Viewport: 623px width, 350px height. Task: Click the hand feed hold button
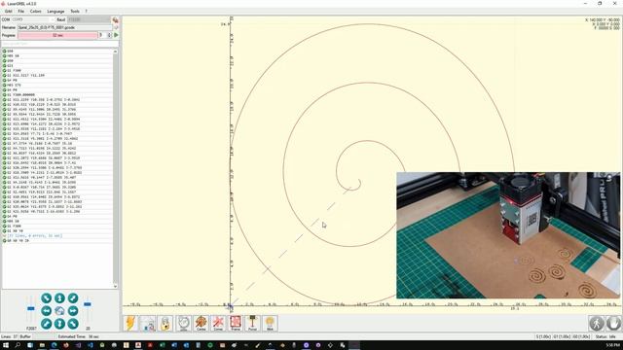coord(613,324)
